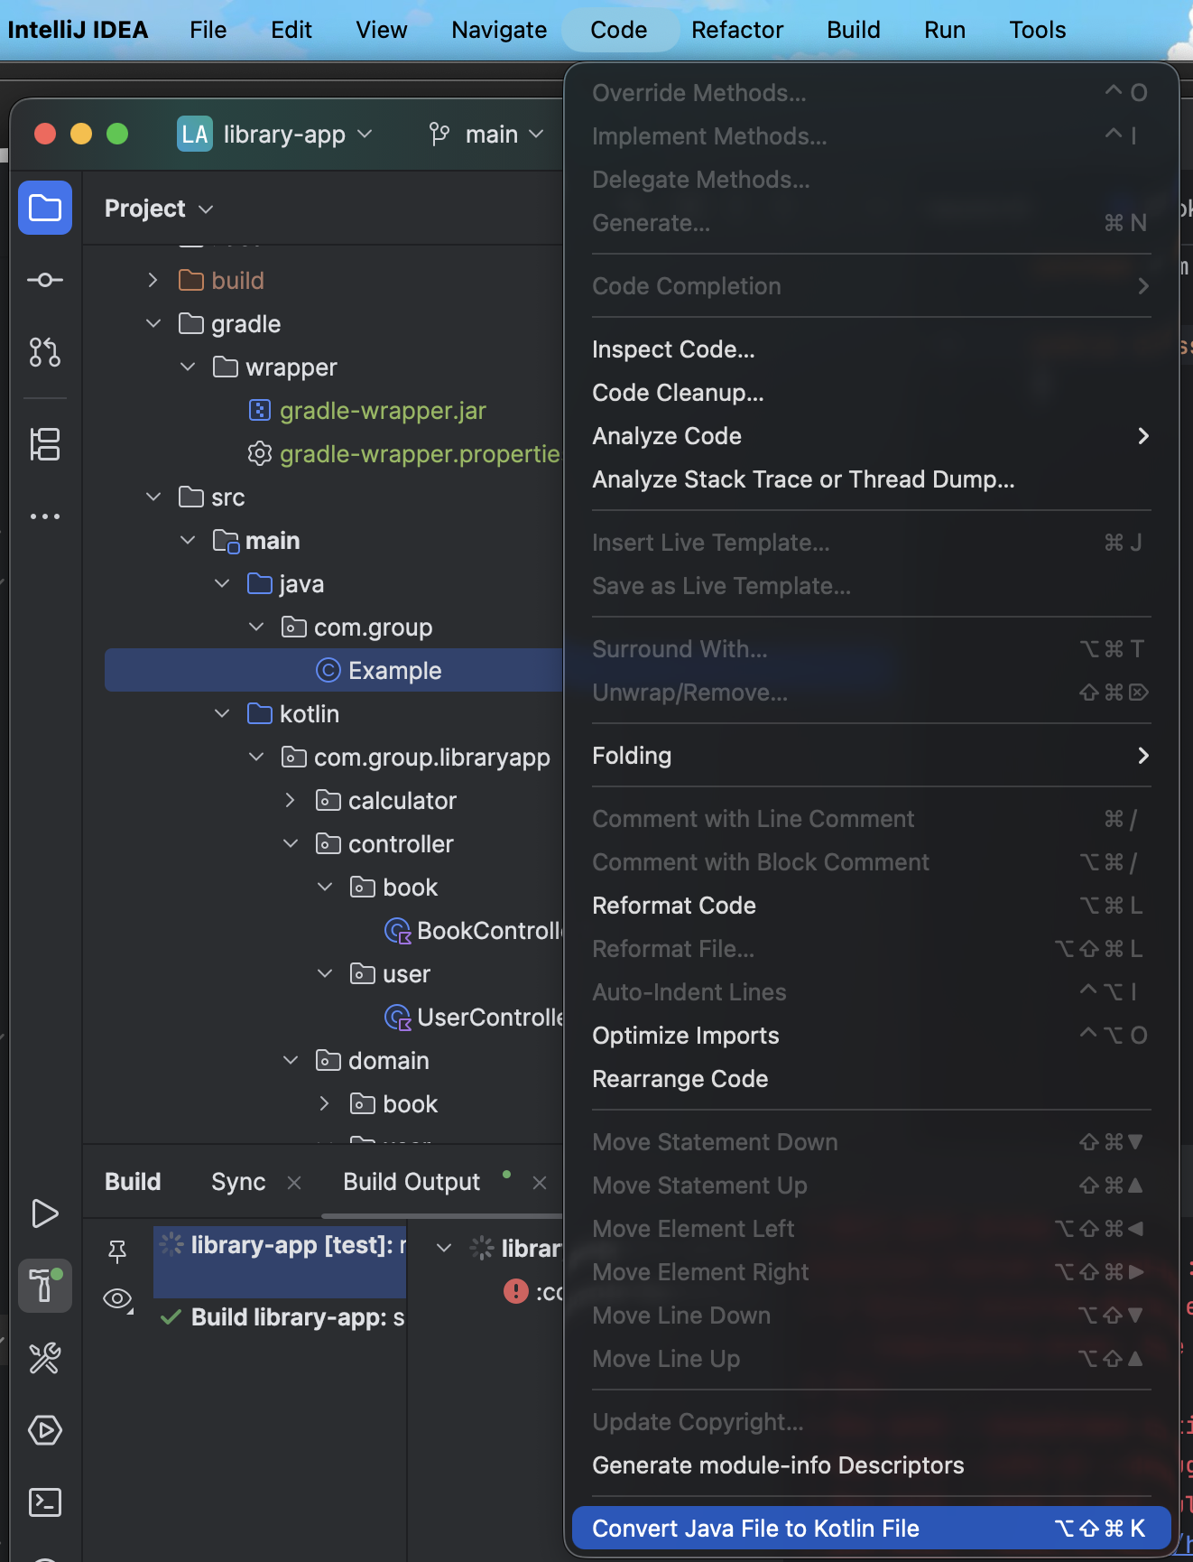Click Optimize Imports menu entry
This screenshot has width=1193, height=1562.
click(x=686, y=1036)
